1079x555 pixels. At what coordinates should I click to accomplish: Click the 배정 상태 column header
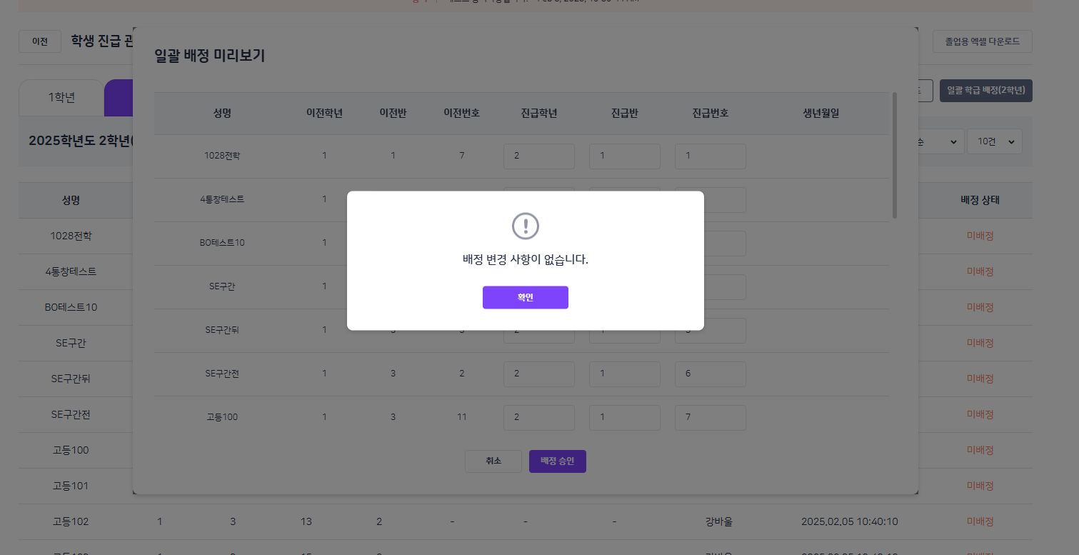980,200
